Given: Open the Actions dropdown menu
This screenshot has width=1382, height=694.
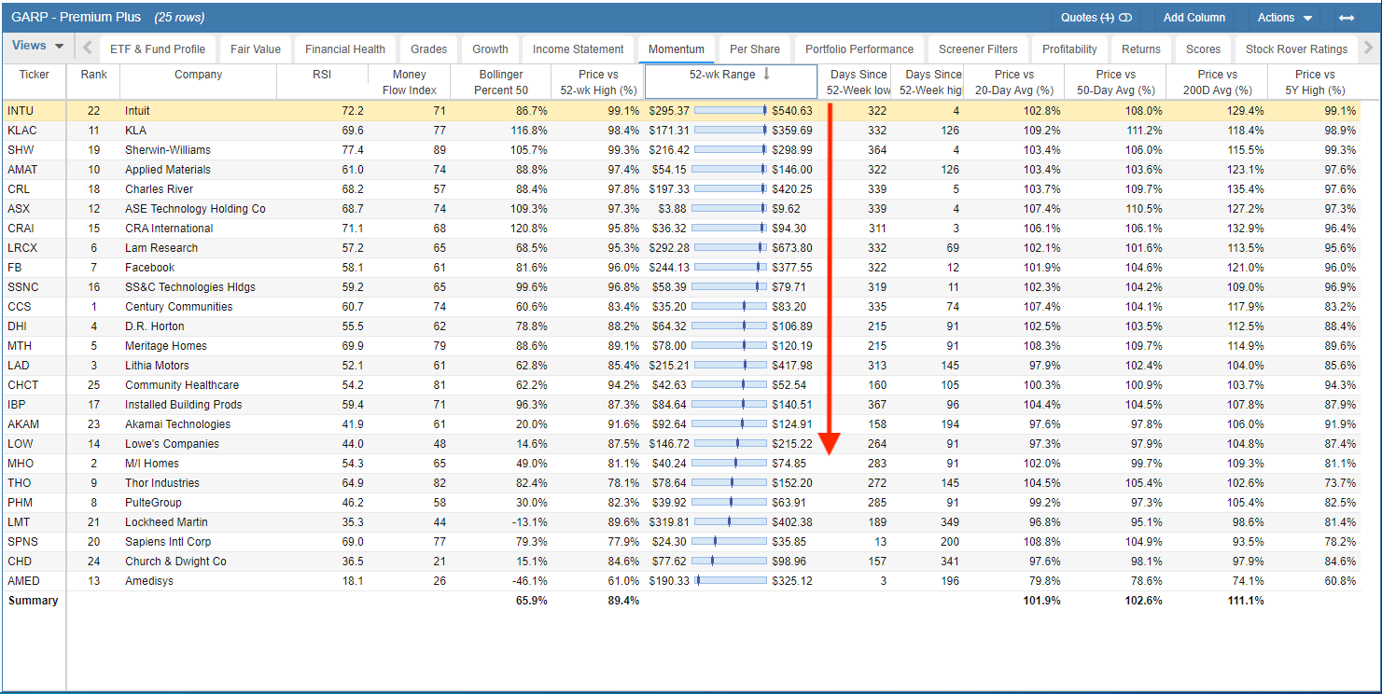Looking at the screenshot, I should 1284,18.
